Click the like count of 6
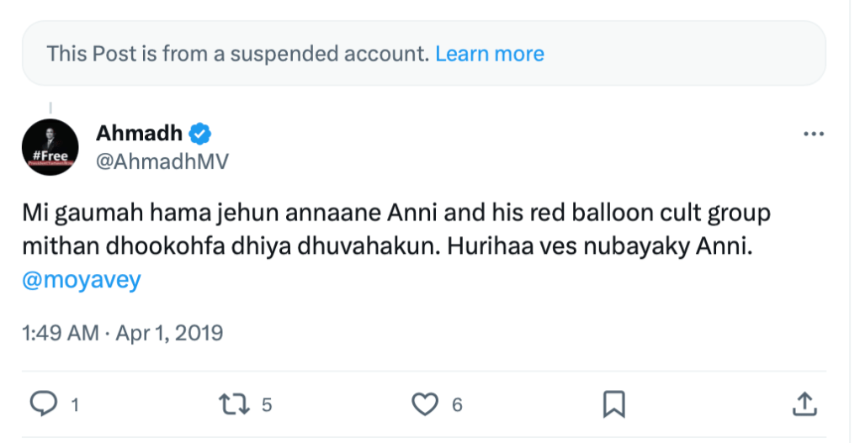The image size is (860, 443). coord(457,405)
